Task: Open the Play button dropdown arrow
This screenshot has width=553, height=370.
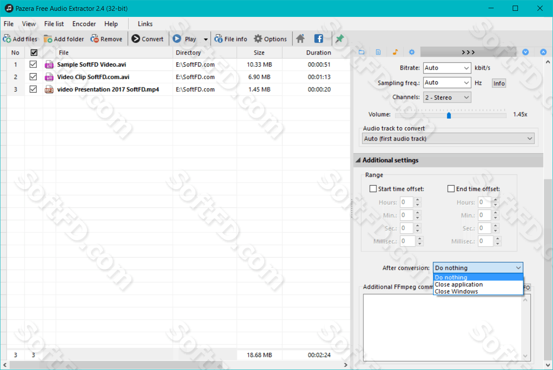Action: [206, 39]
